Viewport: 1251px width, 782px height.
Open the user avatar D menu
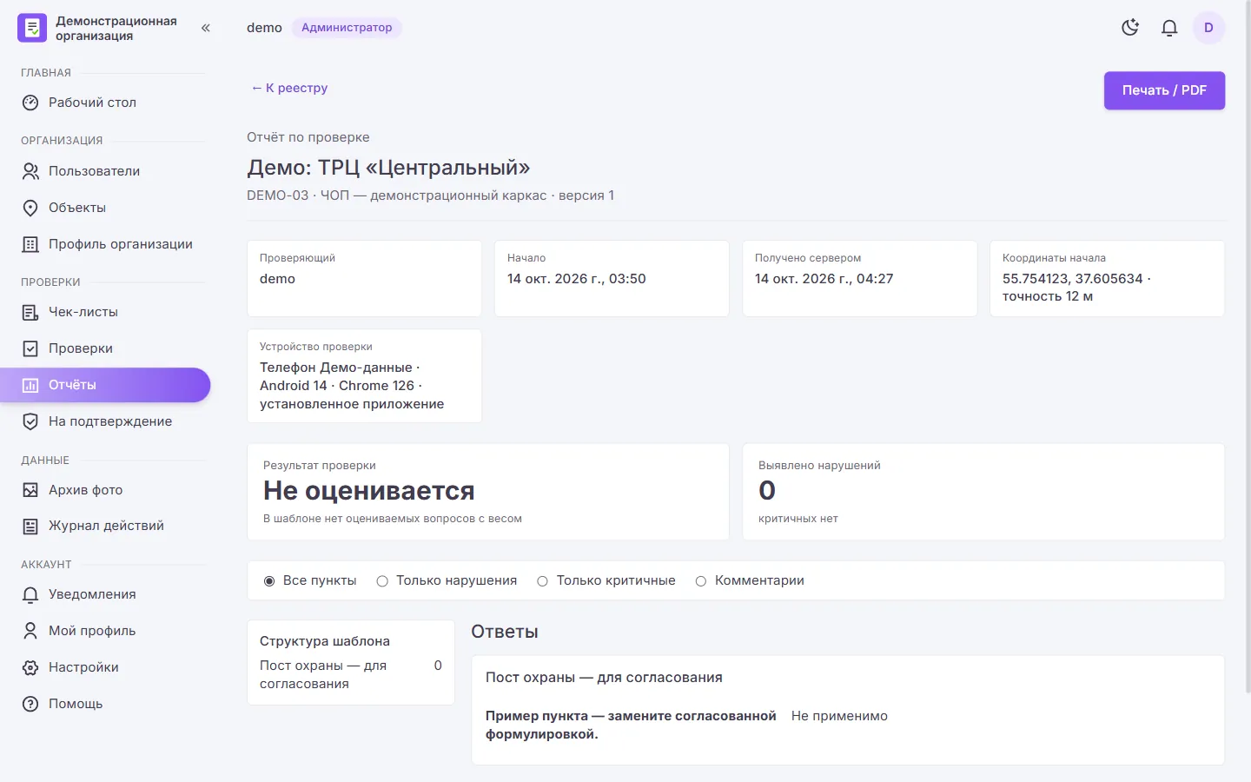(1208, 28)
